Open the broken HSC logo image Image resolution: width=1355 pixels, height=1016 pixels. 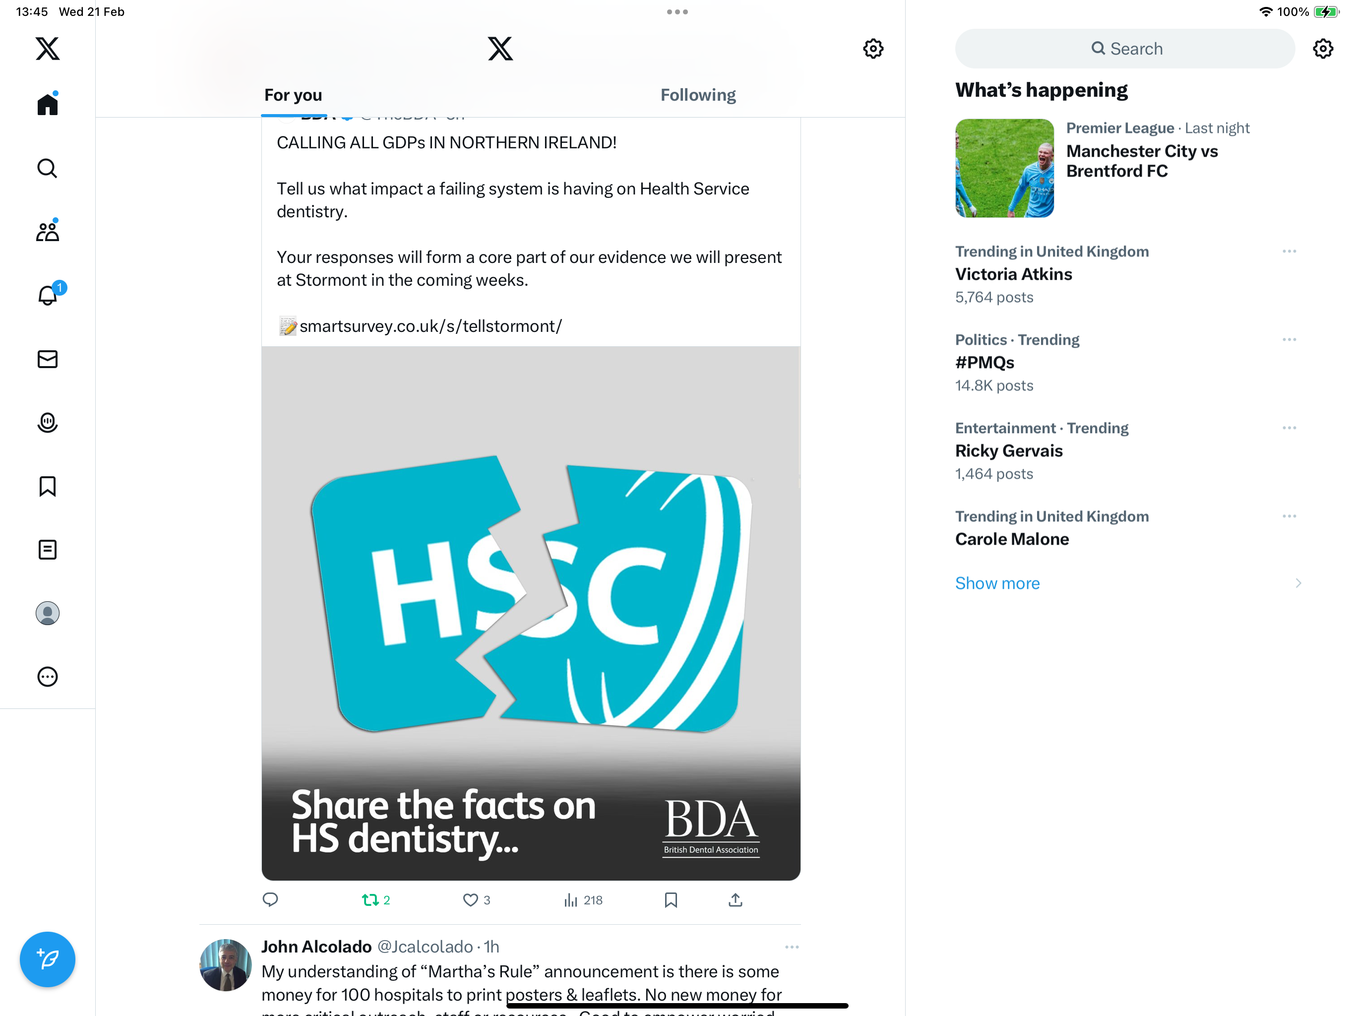[x=531, y=613]
